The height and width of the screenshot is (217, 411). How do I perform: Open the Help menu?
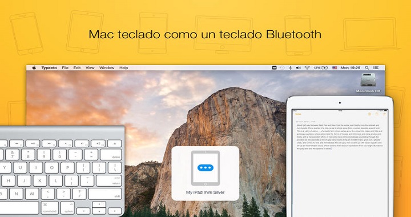pyautogui.click(x=123, y=67)
